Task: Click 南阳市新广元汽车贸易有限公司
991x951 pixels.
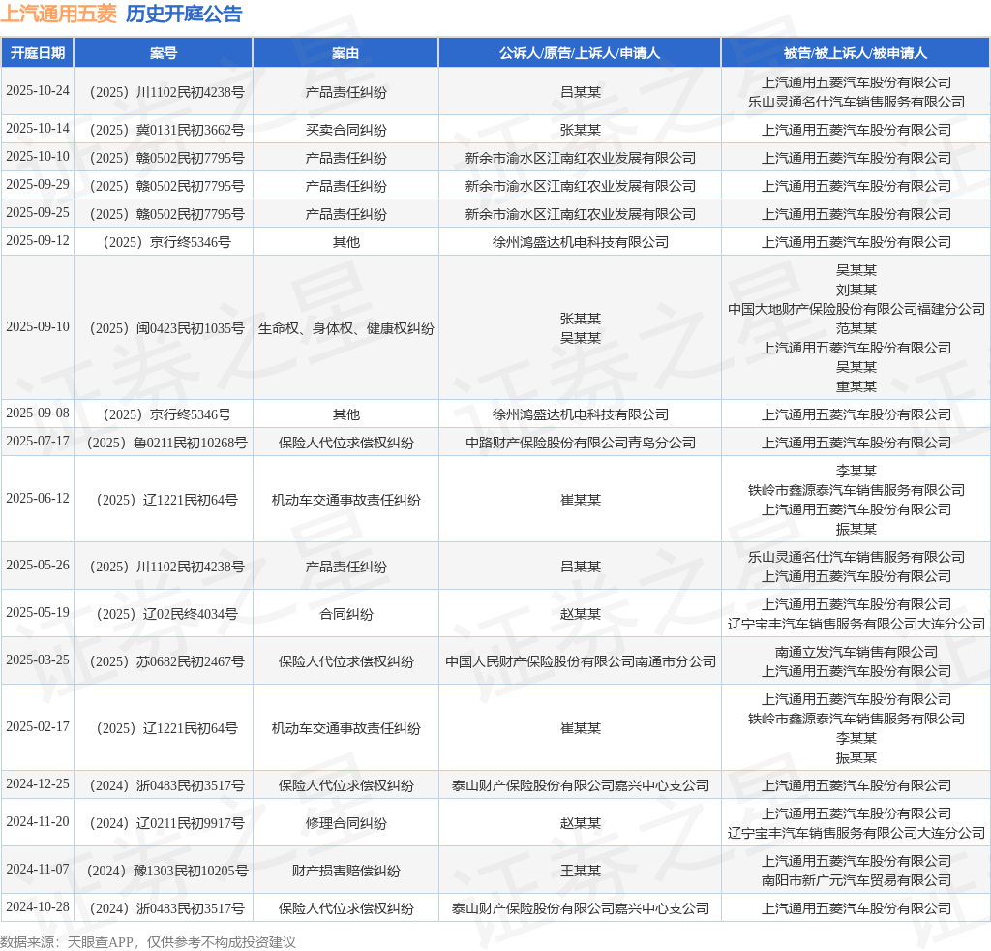Action: click(x=856, y=880)
